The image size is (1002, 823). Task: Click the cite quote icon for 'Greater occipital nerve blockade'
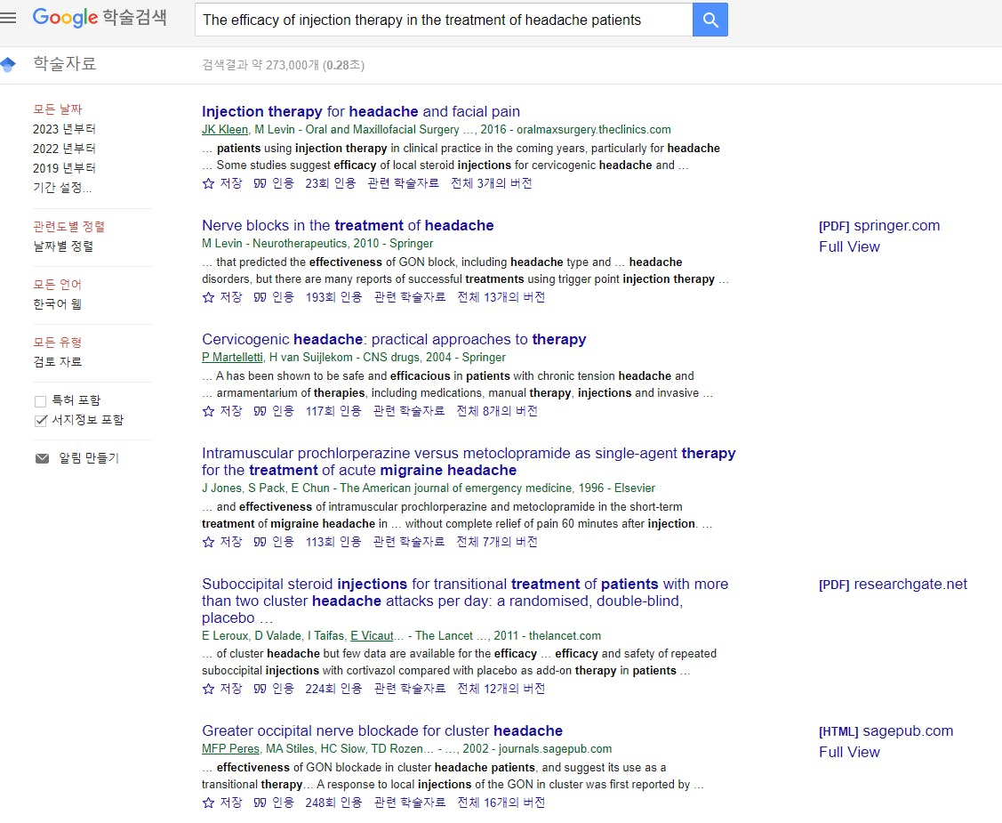tap(261, 803)
